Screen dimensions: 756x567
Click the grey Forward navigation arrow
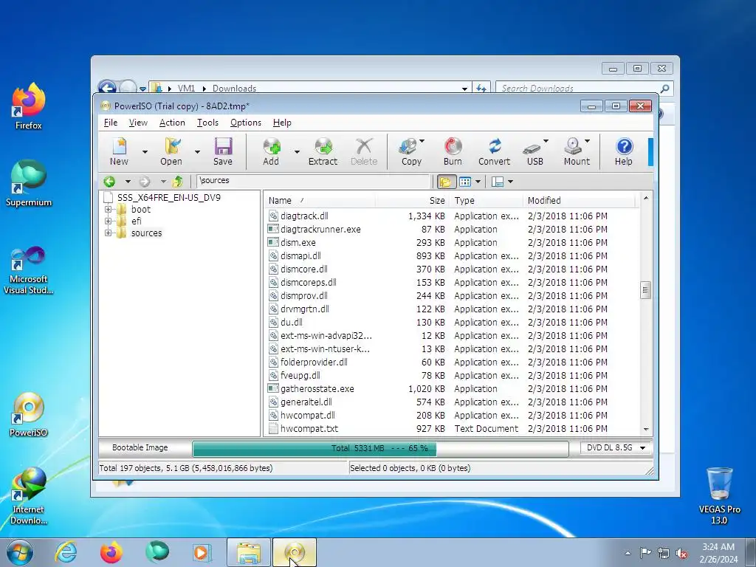[x=145, y=182]
